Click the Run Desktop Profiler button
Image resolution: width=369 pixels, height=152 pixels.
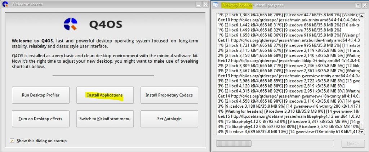coord(41,95)
